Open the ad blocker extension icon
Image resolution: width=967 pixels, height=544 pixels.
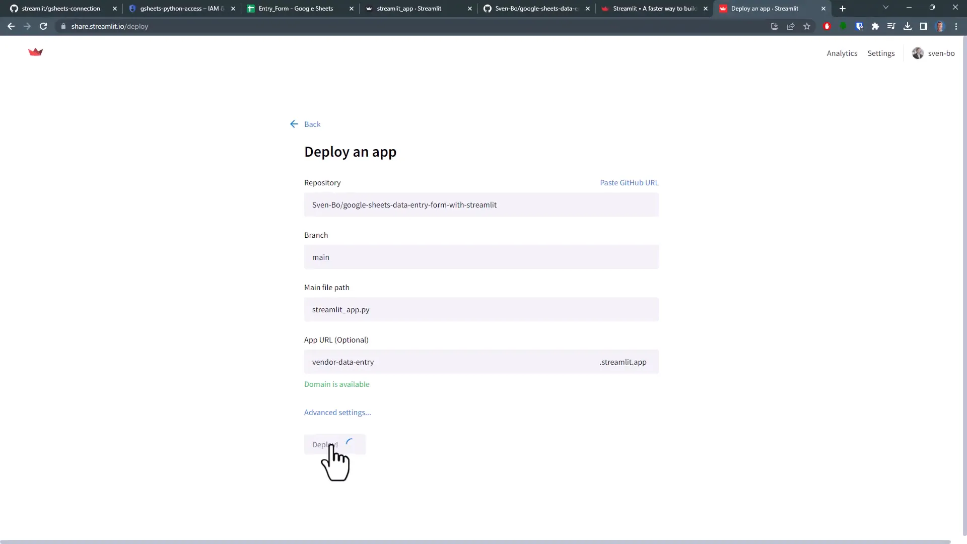point(827,26)
